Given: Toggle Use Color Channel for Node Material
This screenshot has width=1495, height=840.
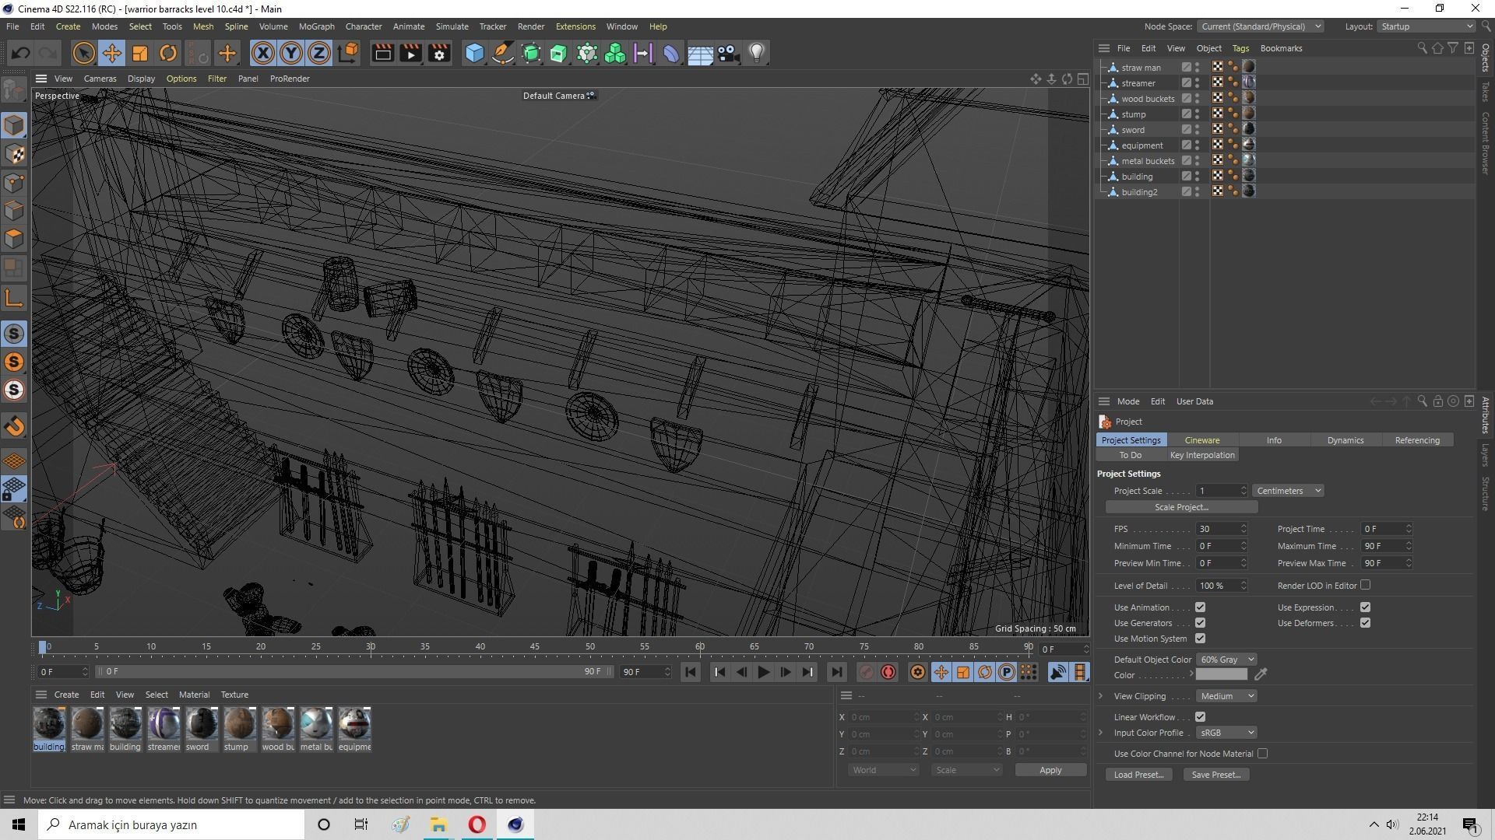Looking at the screenshot, I should coord(1262,754).
